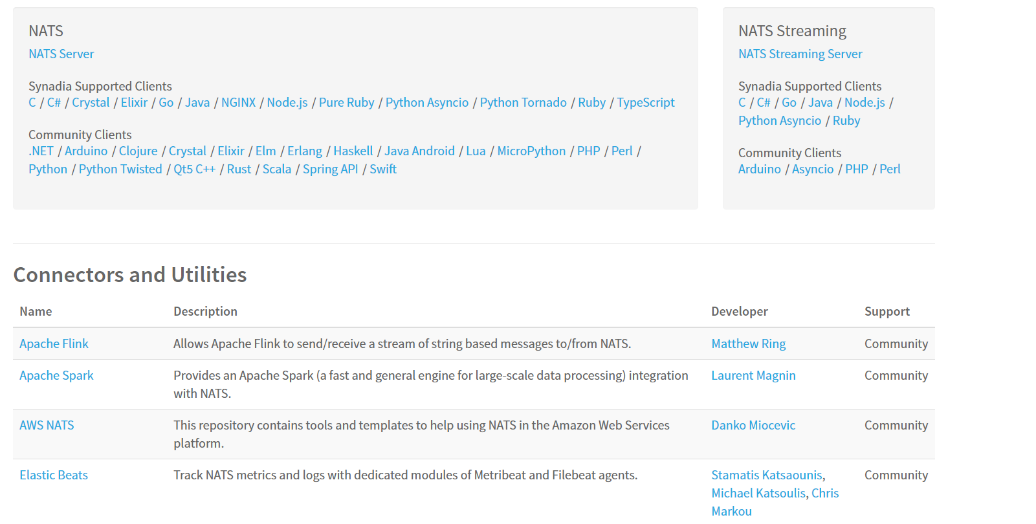
Task: Open the Python Tornado client link
Action: 523,103
